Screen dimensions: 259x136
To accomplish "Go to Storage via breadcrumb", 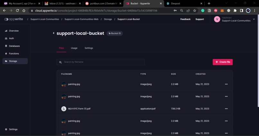I will (108, 19).
